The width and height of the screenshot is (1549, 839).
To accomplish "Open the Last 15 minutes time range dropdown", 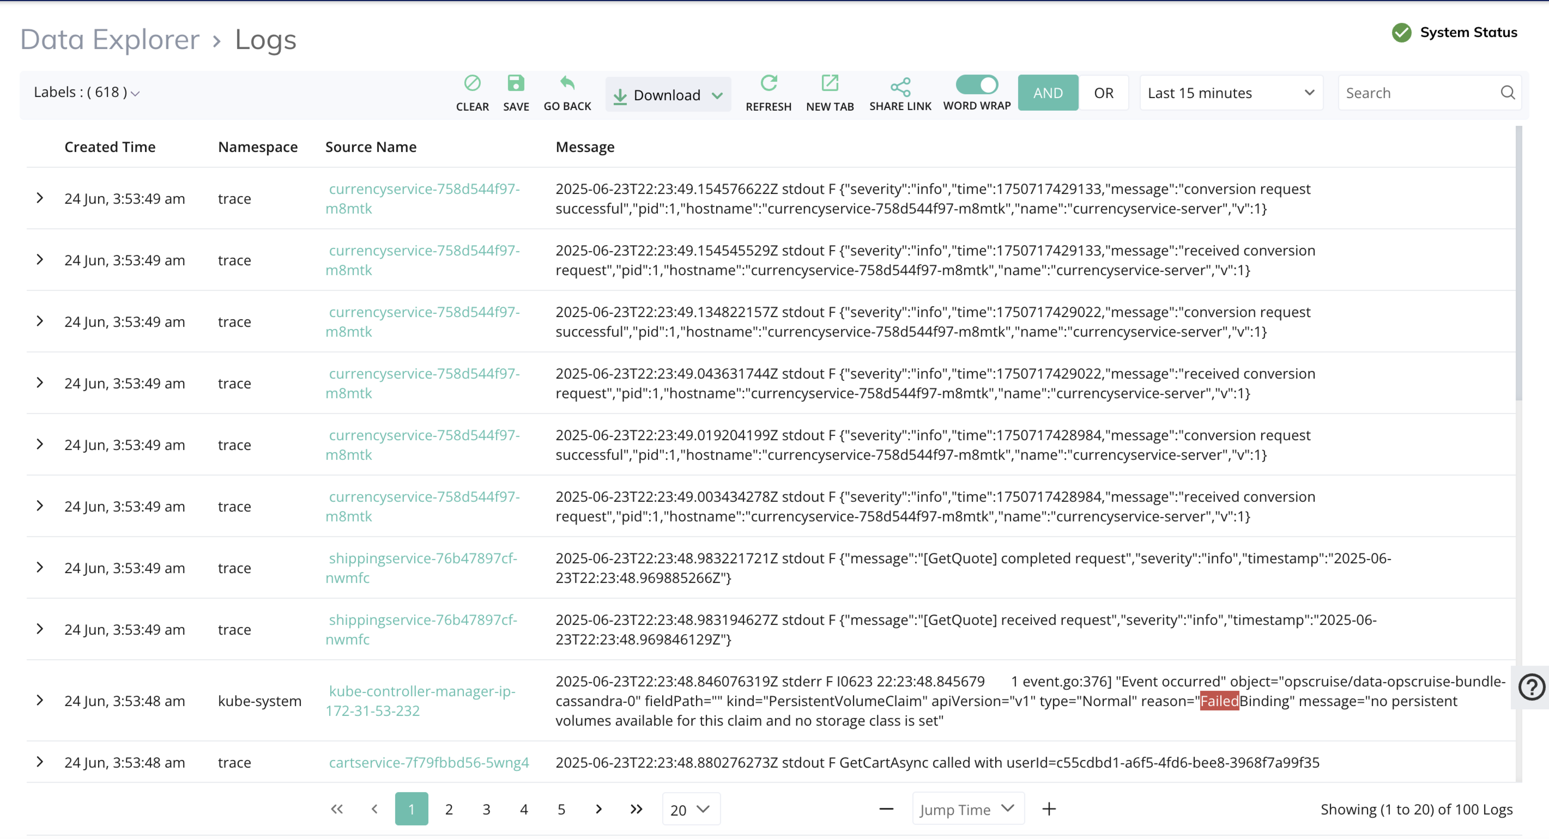I will pos(1231,93).
